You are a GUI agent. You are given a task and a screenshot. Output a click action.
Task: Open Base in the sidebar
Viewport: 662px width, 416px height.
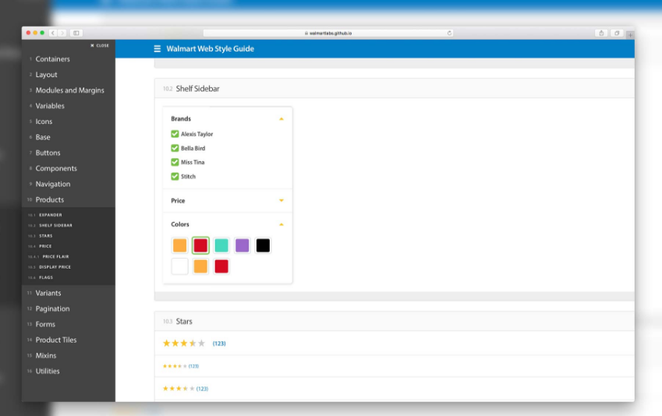(x=43, y=137)
